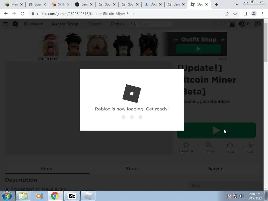Expand the tab search dropdown arrow
268x201 pixels.
(237, 4)
